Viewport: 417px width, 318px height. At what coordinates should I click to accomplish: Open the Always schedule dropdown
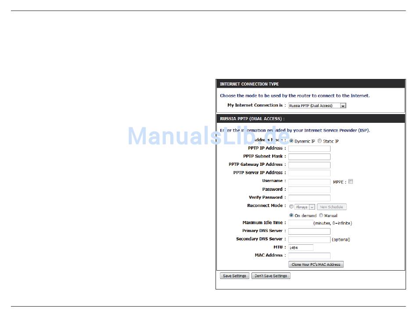pyautogui.click(x=305, y=207)
